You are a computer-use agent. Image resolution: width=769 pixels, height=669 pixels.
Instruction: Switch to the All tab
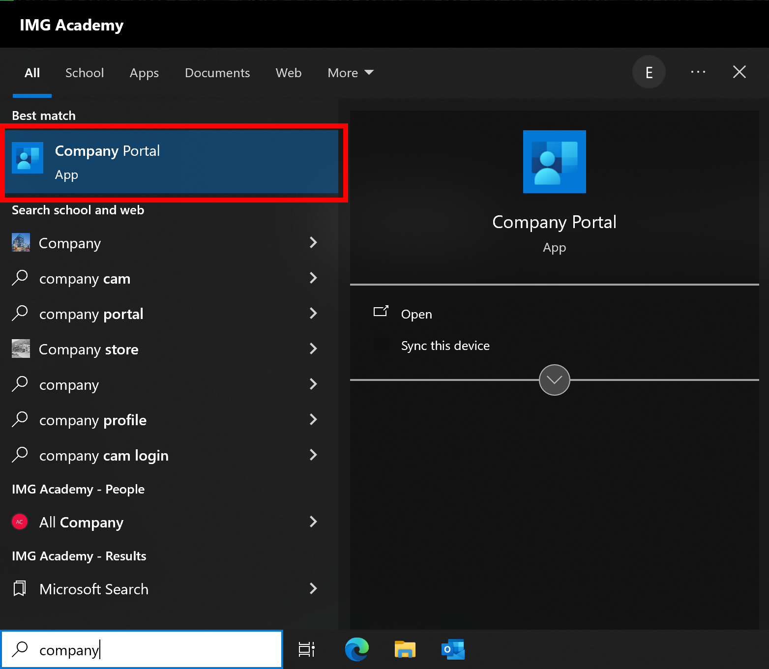coord(32,73)
